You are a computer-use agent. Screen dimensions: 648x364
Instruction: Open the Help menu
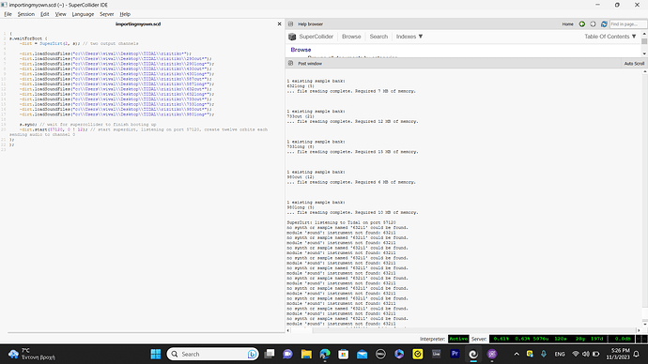pyautogui.click(x=125, y=14)
